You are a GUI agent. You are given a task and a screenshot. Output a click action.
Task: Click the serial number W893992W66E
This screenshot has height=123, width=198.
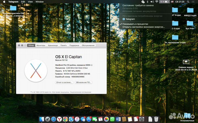78,77
